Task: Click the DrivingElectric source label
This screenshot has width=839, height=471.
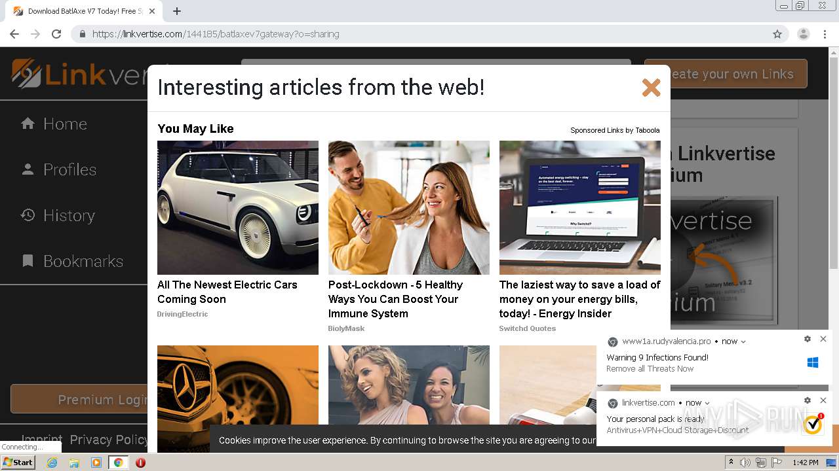Action: tap(182, 314)
